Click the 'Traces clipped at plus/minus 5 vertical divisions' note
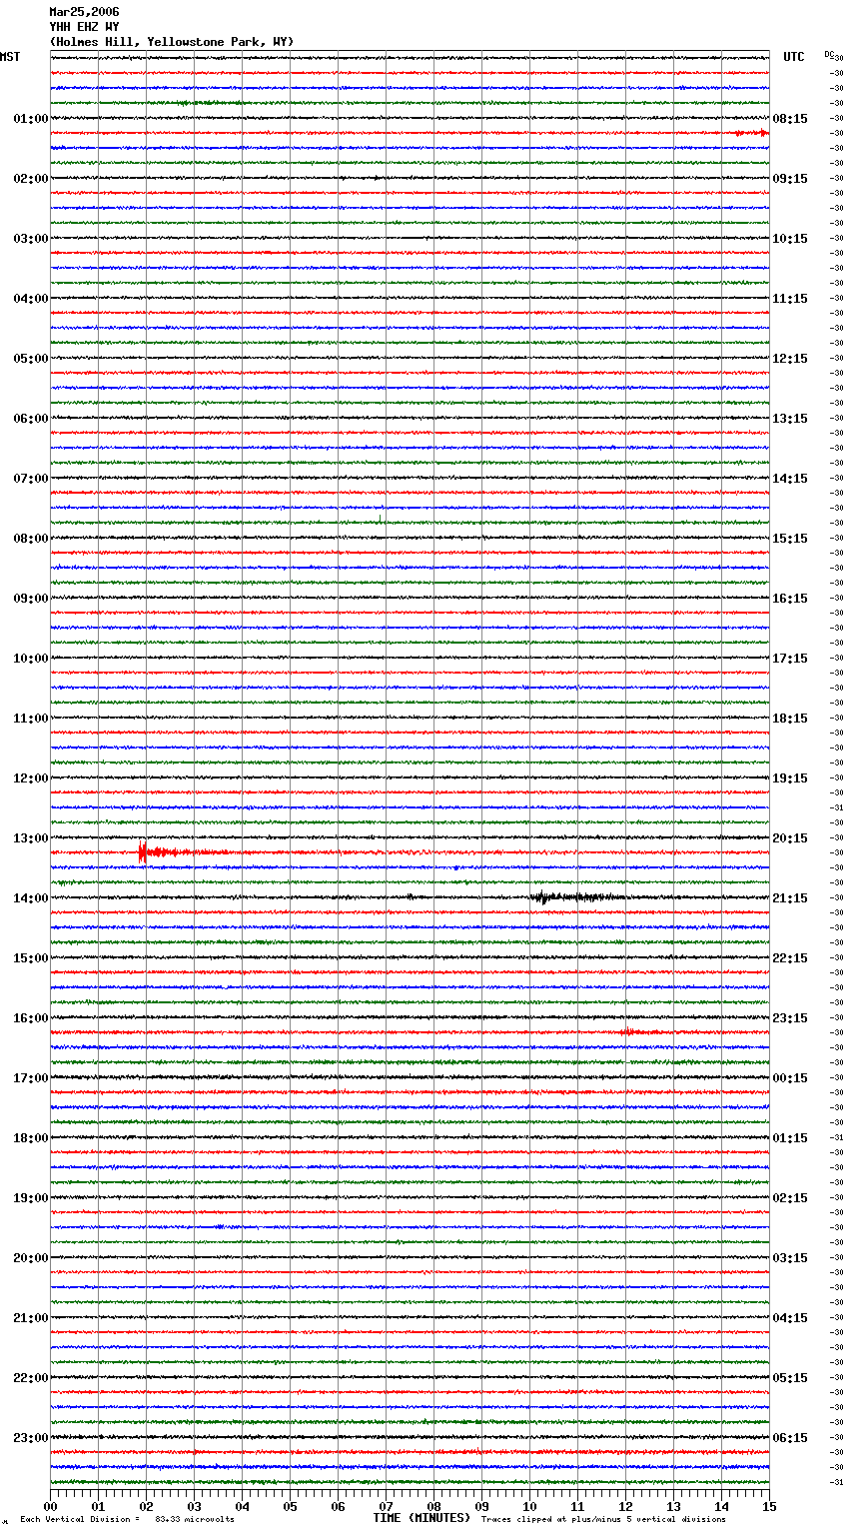The image size is (849, 1533). 603,1519
